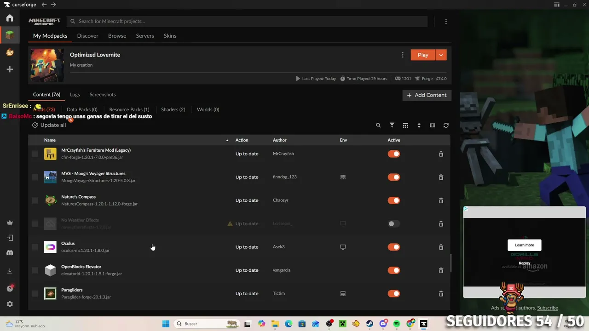Open the CurseForge home page icon

(x=10, y=18)
